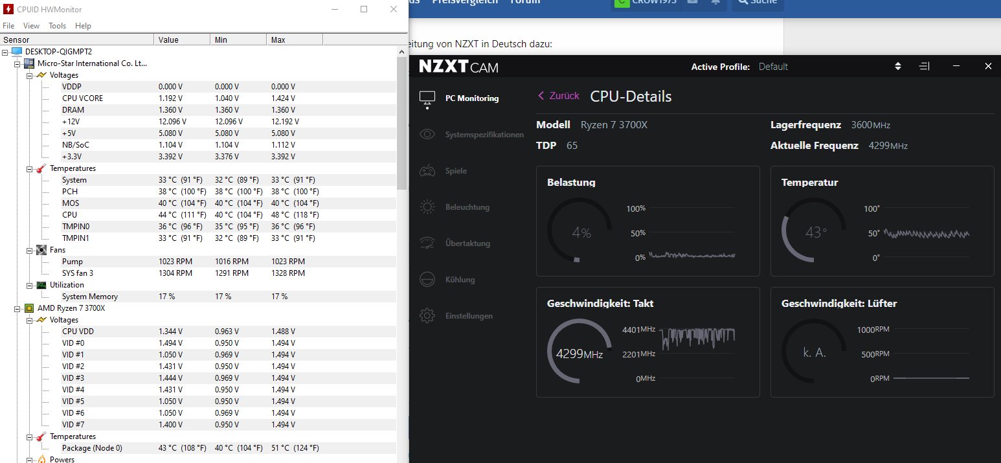This screenshot has width=1001, height=463.
Task: Open Systemspezifikationen eye icon in NZXT CAM
Action: [x=427, y=135]
